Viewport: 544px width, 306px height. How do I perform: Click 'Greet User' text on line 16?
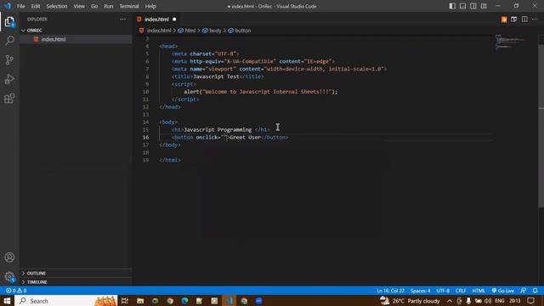246,138
